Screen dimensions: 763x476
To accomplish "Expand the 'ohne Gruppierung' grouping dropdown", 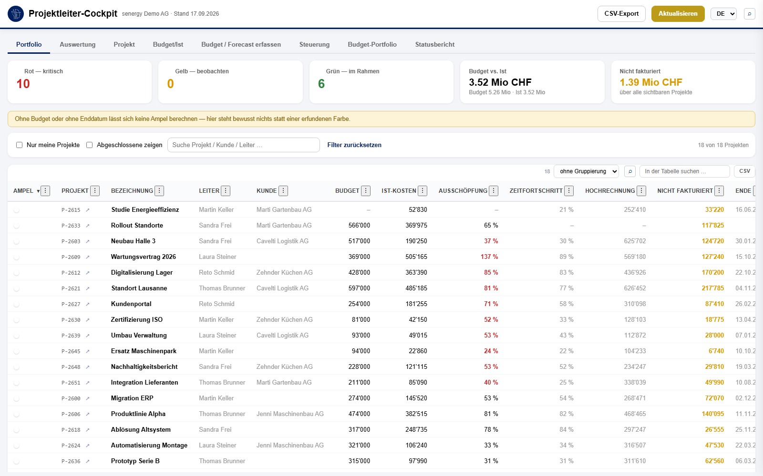I will (x=586, y=171).
